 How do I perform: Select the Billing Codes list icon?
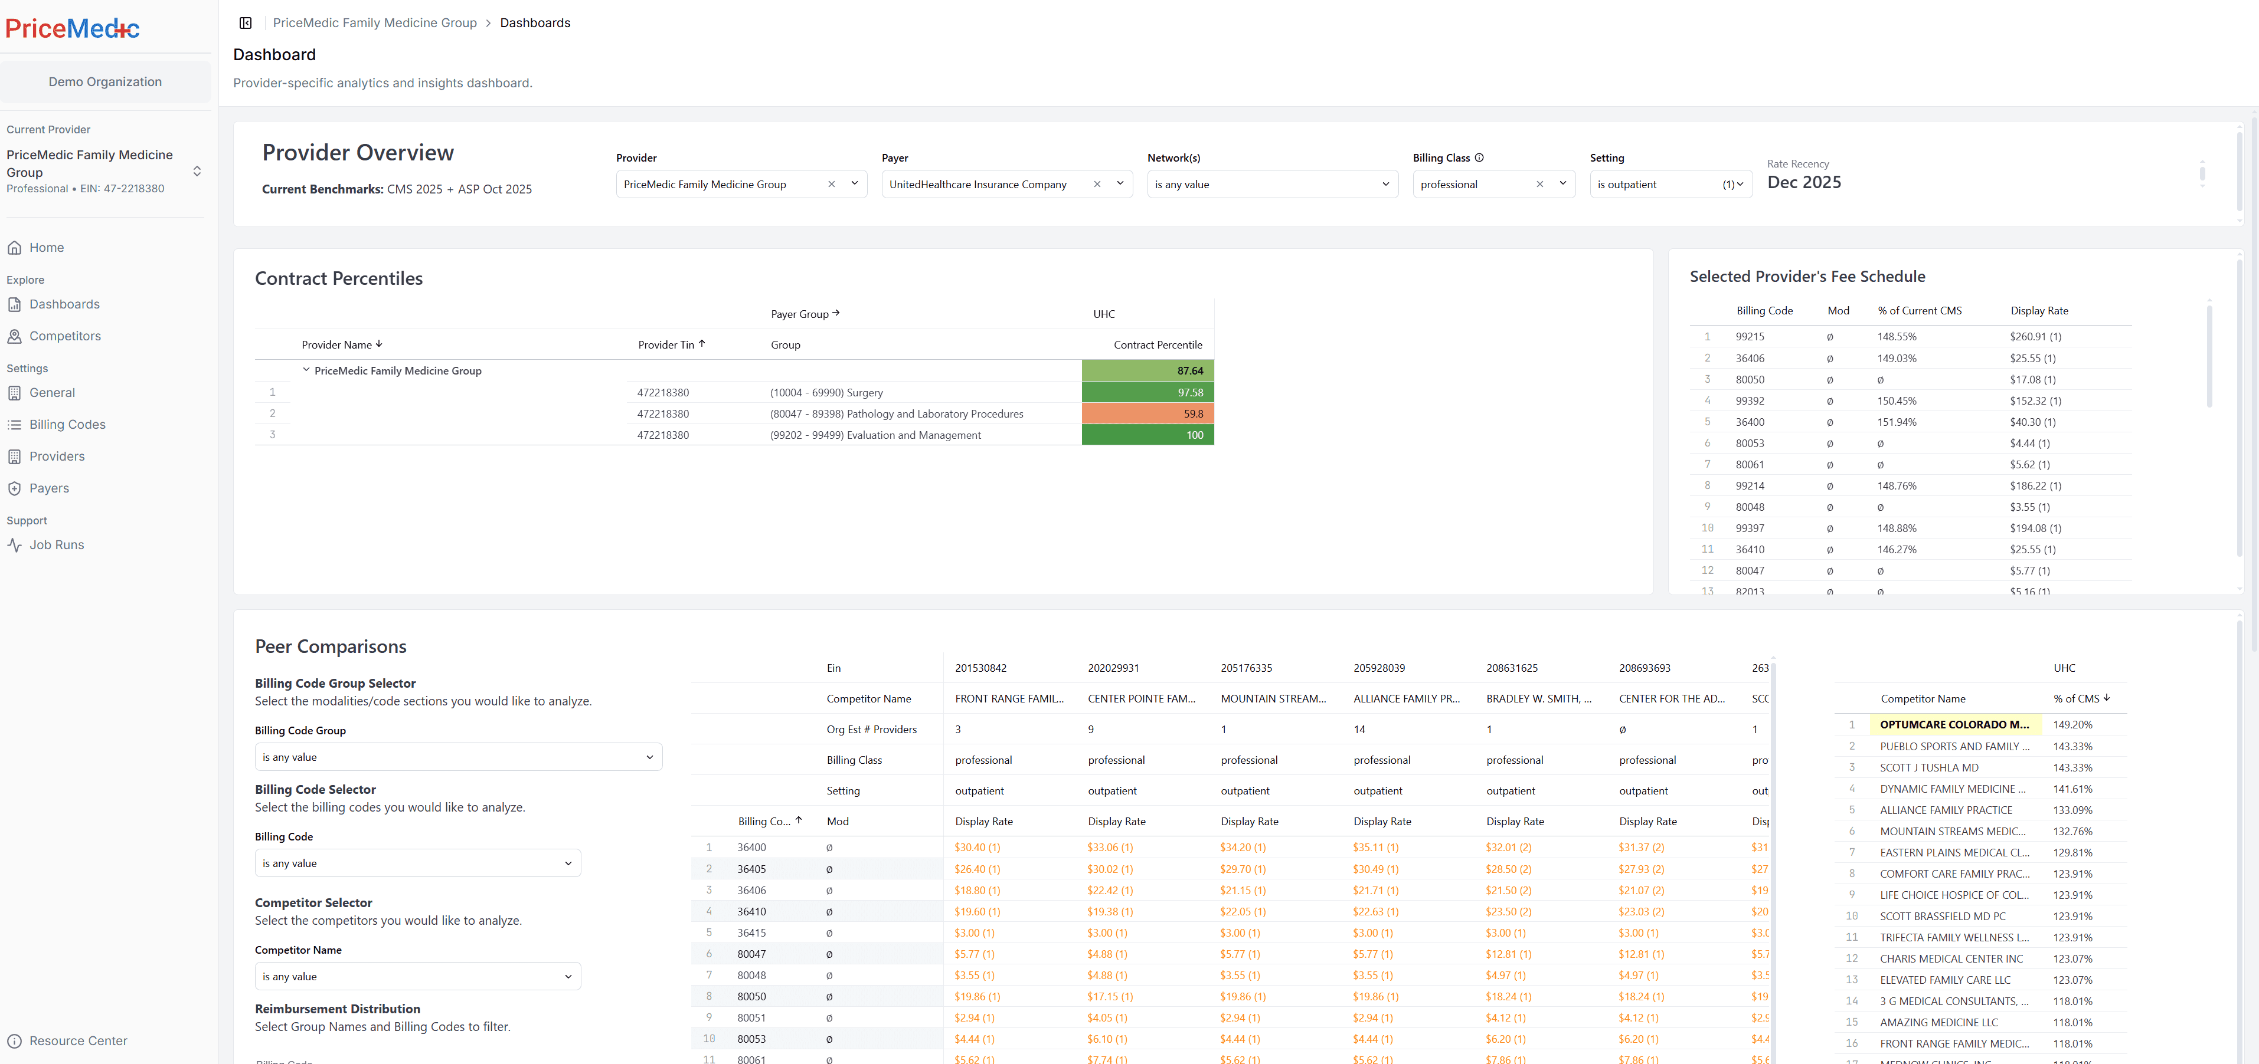[x=15, y=423]
